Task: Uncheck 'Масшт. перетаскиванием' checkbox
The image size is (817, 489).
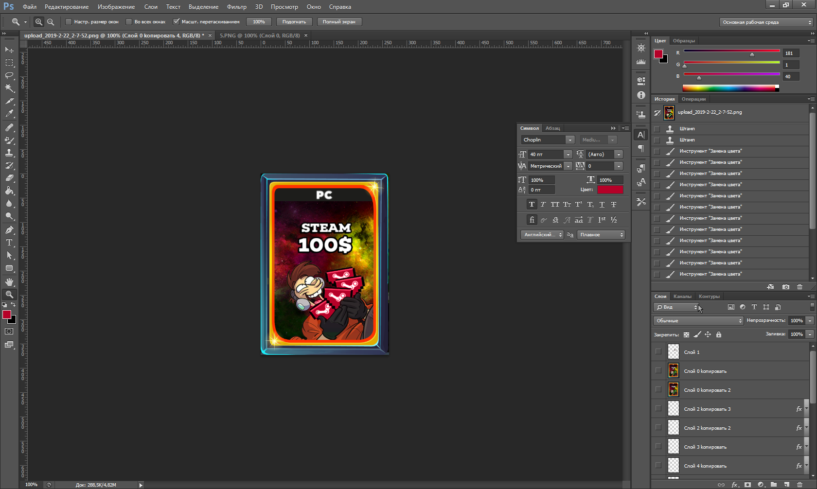Action: pyautogui.click(x=177, y=22)
